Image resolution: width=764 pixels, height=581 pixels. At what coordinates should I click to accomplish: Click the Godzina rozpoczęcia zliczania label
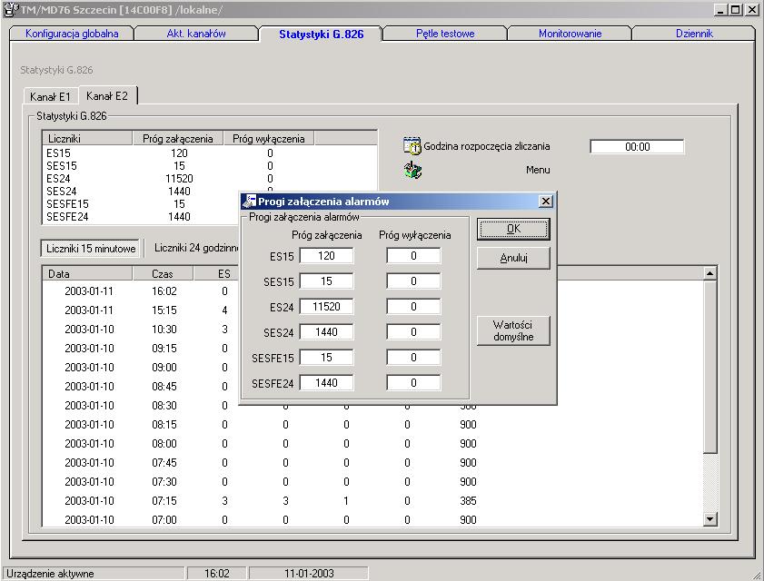[487, 146]
